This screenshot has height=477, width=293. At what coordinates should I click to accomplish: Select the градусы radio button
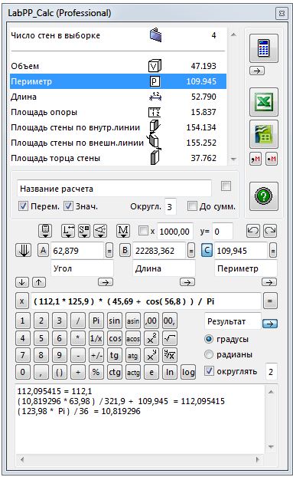(209, 339)
